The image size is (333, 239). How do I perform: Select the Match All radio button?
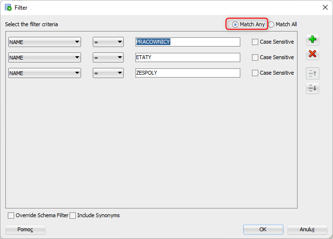271,24
